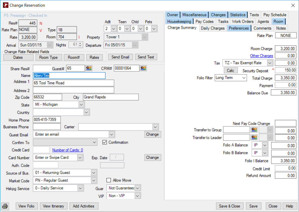This screenshot has width=299, height=212.
Task: Expand the Source of Bus. dropdown
Action: click(x=94, y=173)
